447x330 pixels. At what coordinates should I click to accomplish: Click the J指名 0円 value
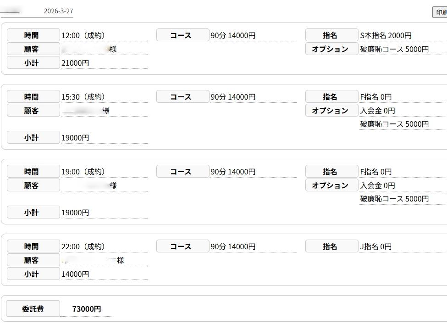point(376,246)
